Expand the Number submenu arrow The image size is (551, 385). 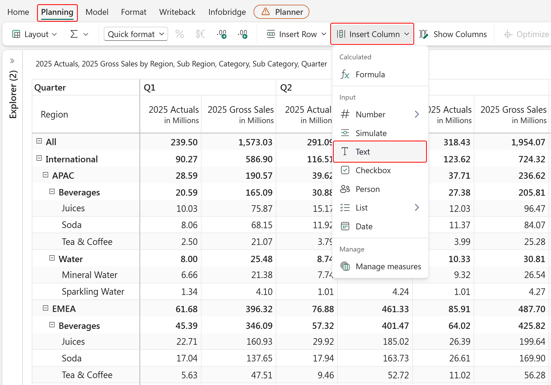coord(417,114)
